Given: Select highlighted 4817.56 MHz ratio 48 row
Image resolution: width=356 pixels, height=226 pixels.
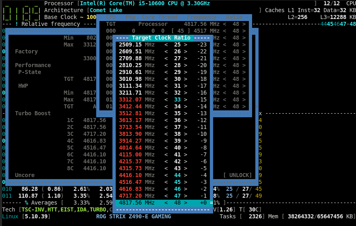Looking at the screenshot, I should pyautogui.click(x=163, y=203).
